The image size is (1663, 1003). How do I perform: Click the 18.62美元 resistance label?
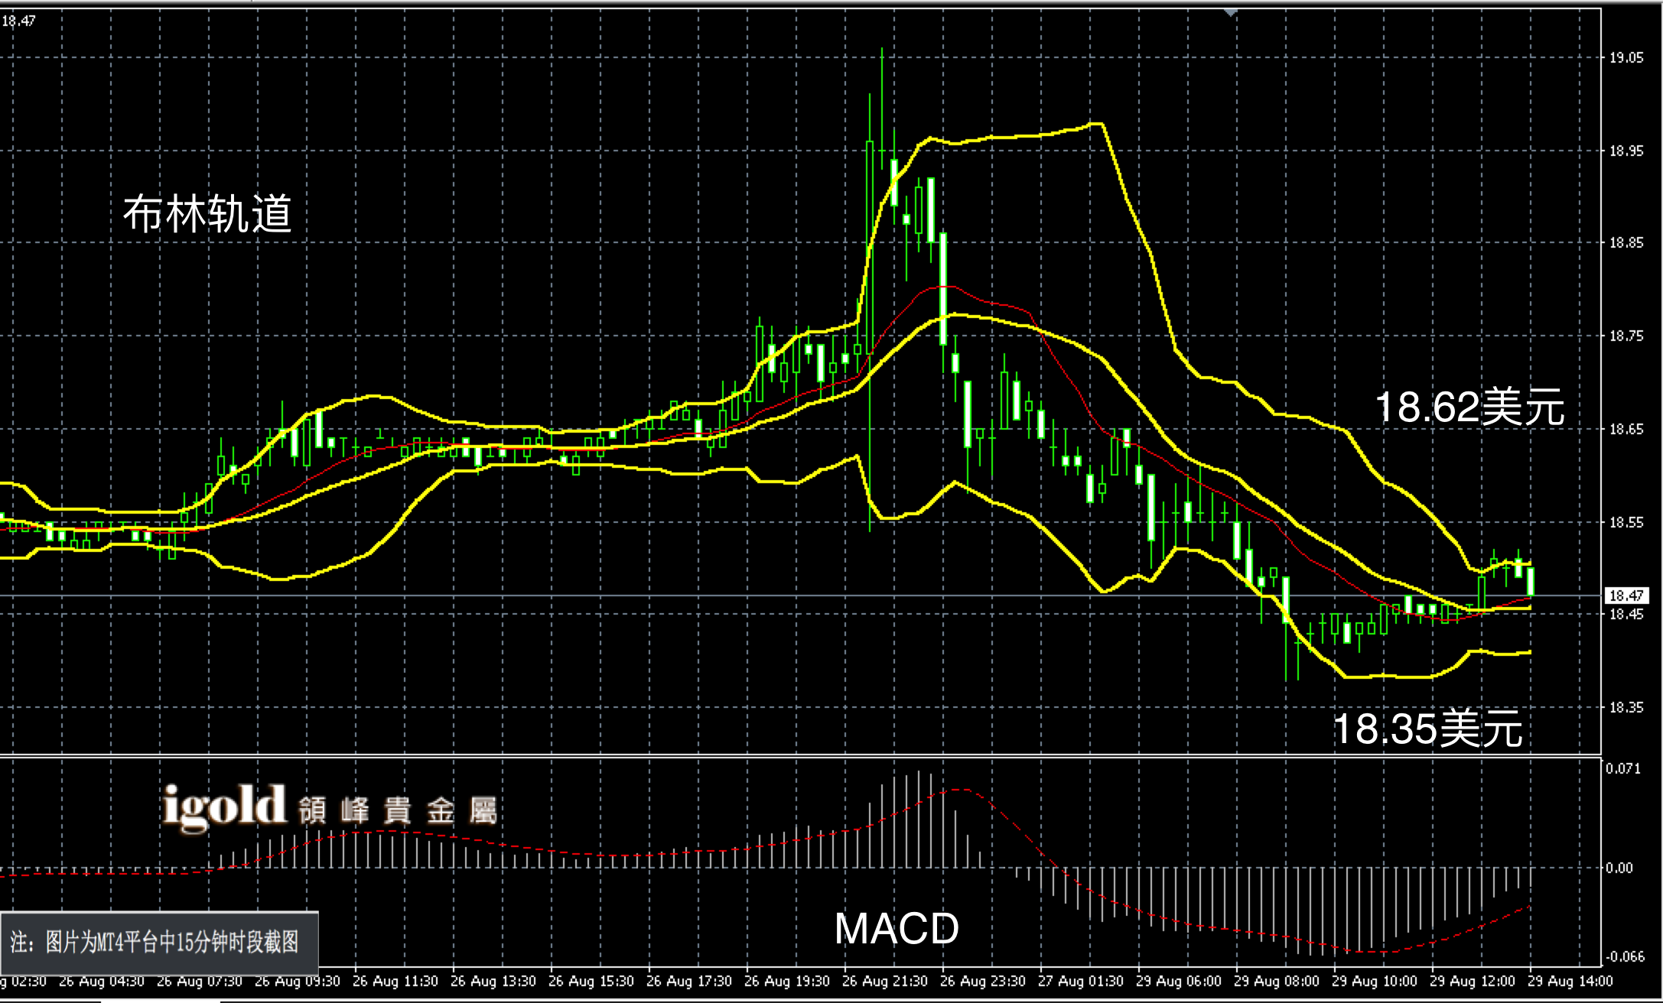pyautogui.click(x=1469, y=407)
